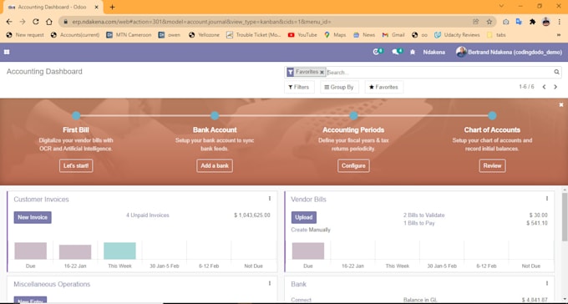Image resolution: width=568 pixels, height=304 pixels.
Task: Create a New Invoice
Action: click(33, 217)
